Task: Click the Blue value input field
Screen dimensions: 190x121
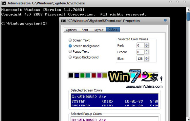Action: pyautogui.click(x=140, y=59)
